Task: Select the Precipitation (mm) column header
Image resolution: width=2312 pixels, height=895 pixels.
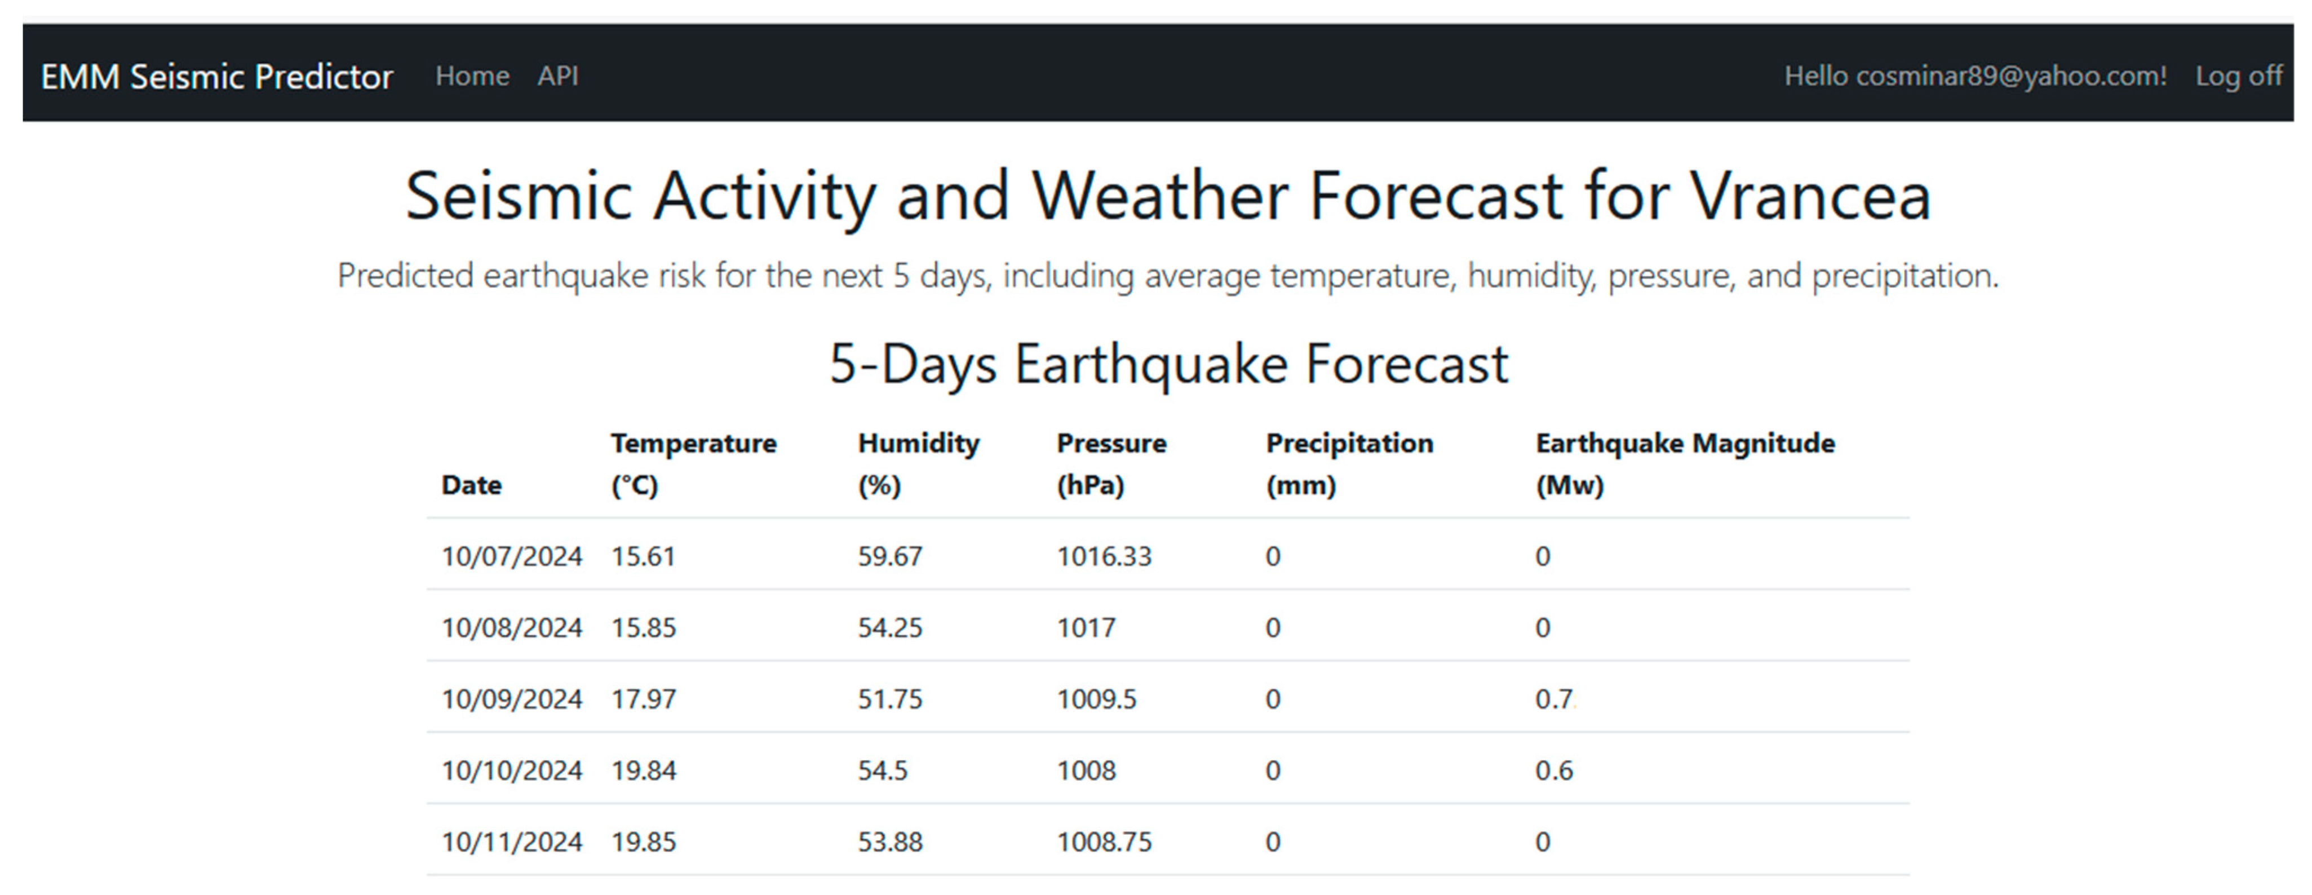Action: pyautogui.click(x=1349, y=463)
